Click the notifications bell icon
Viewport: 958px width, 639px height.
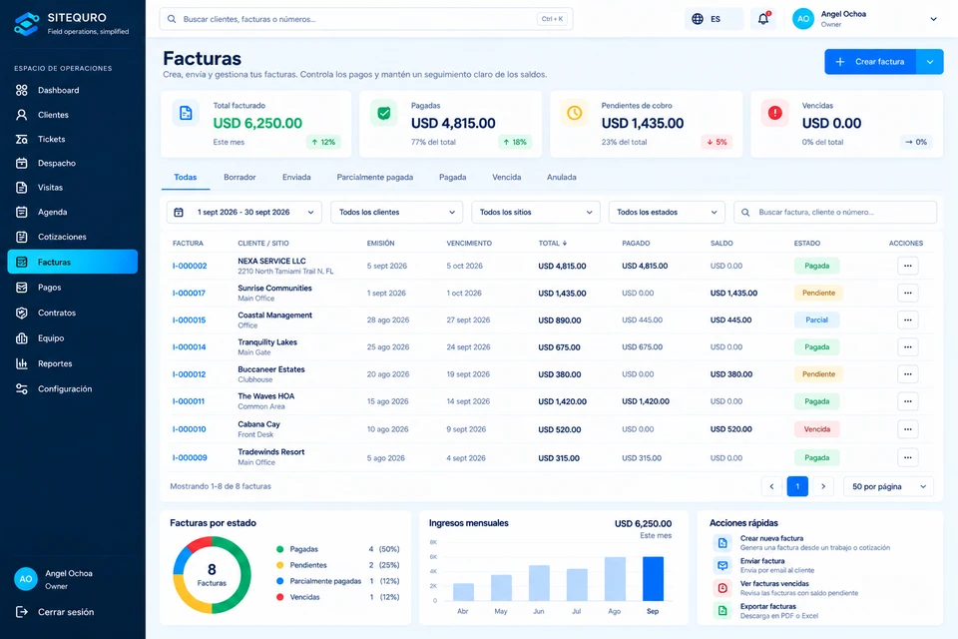pyautogui.click(x=763, y=19)
